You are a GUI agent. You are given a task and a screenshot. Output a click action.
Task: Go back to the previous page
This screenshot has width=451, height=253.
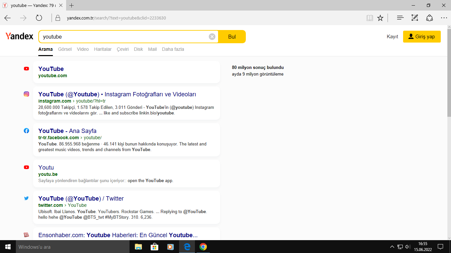[7, 18]
